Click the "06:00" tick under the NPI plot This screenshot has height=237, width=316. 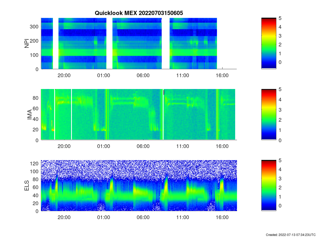pos(143,75)
